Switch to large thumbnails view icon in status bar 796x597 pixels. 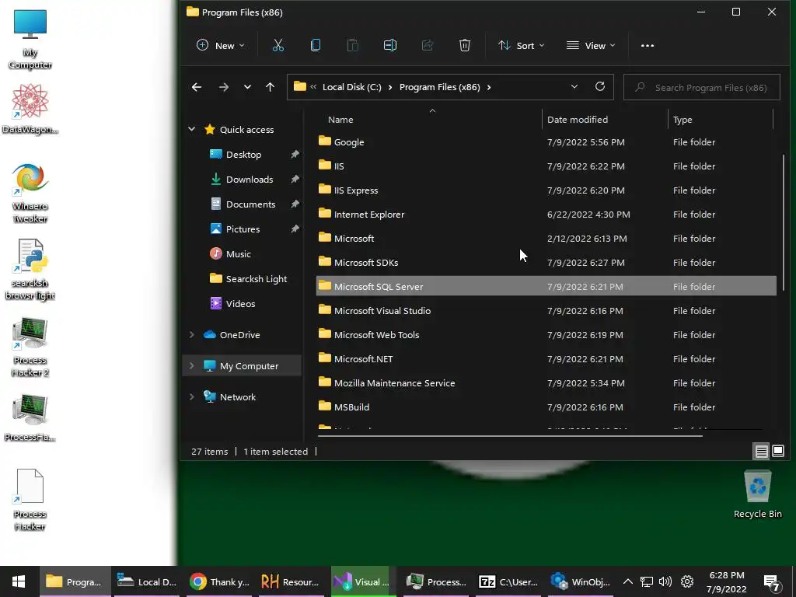778,451
